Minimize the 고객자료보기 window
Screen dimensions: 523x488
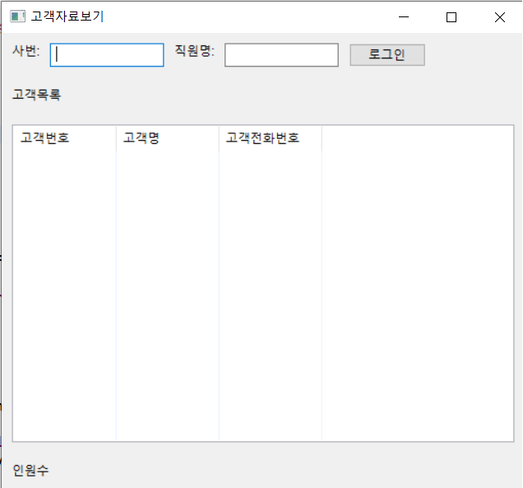click(404, 16)
